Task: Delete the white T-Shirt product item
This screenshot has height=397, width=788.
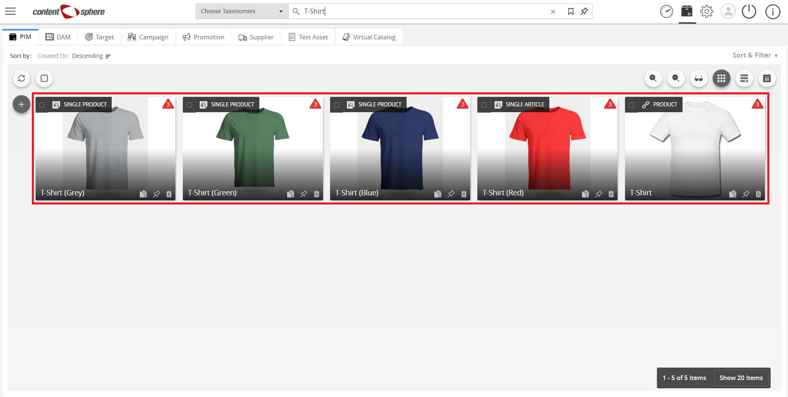Action: tap(759, 194)
